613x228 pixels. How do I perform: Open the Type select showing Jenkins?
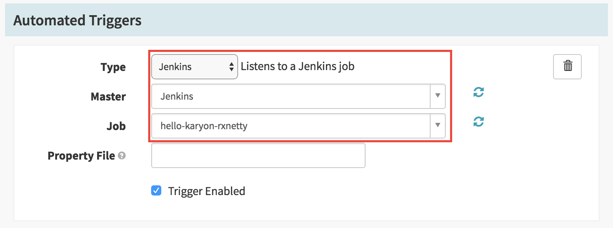[195, 67]
